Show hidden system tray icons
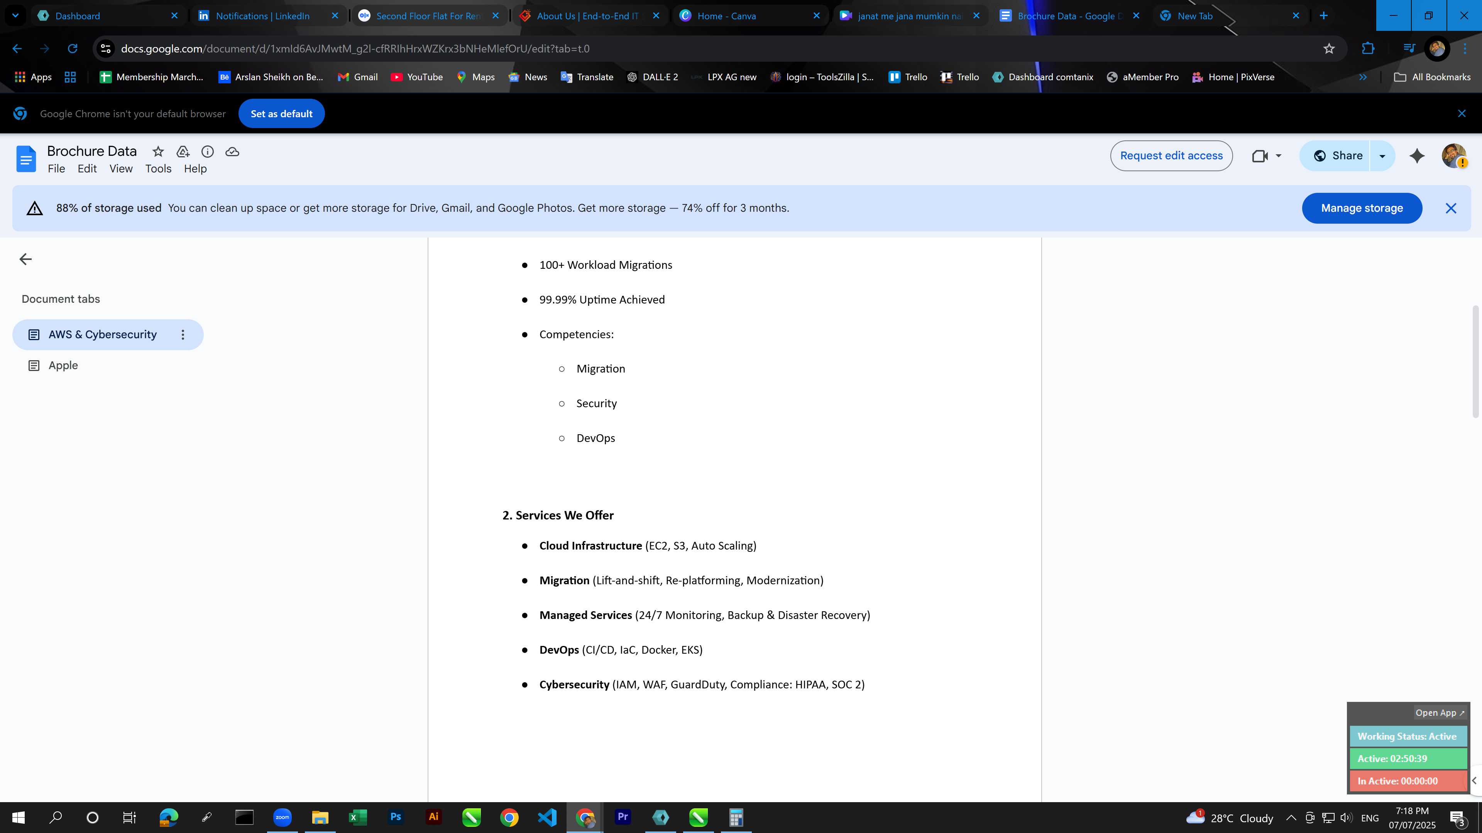Image resolution: width=1482 pixels, height=833 pixels. point(1291,818)
